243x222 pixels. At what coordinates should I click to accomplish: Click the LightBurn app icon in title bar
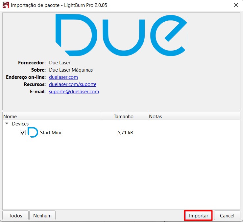point(6,5)
